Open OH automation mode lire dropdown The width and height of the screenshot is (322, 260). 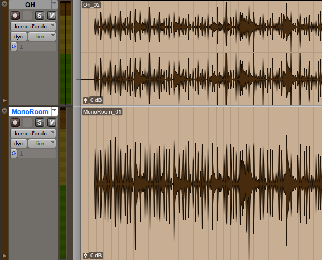42,37
